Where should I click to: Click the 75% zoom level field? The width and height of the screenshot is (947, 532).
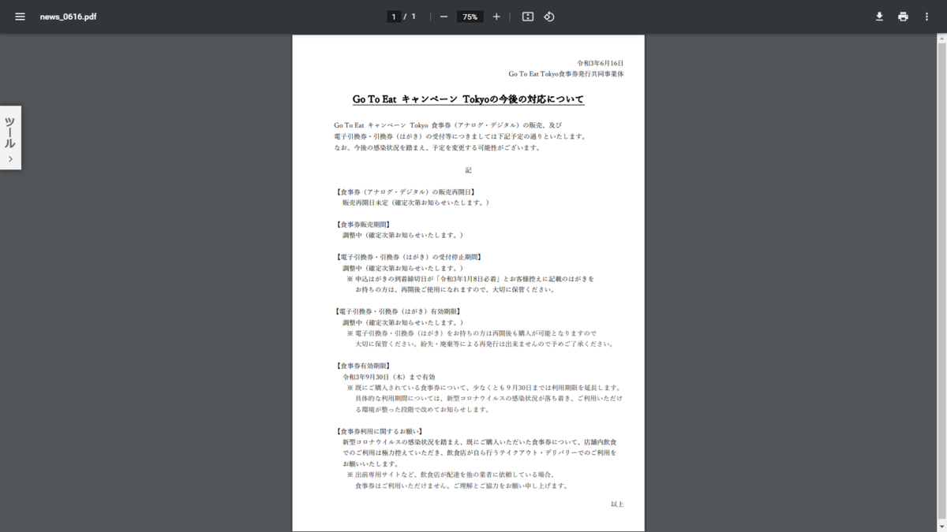(x=470, y=17)
